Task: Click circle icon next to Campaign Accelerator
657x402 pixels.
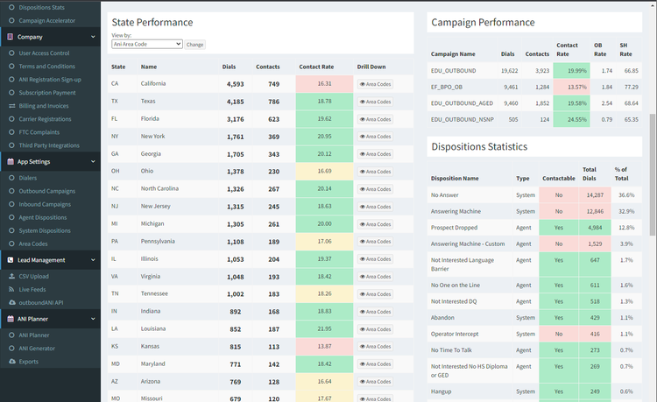Action: click(11, 20)
